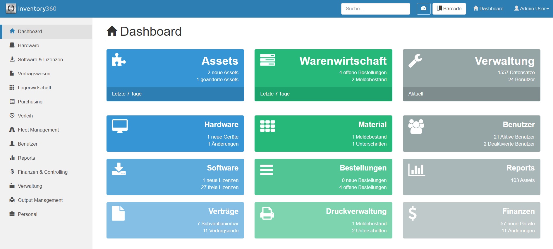Open the Verträge tile
This screenshot has width=553, height=249.
[175, 220]
